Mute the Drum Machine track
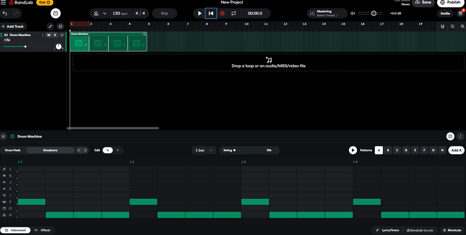The height and width of the screenshot is (235, 466). (x=49, y=35)
